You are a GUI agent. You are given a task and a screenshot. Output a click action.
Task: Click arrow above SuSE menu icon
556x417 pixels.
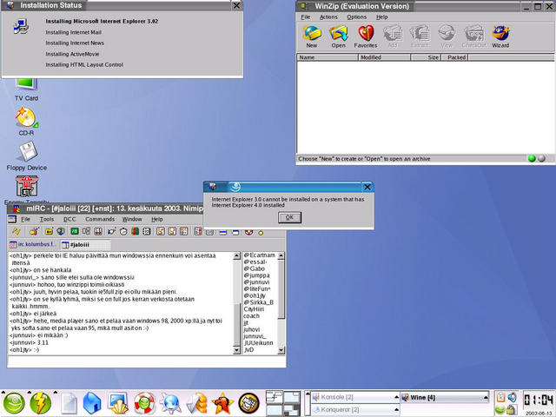tap(3, 392)
